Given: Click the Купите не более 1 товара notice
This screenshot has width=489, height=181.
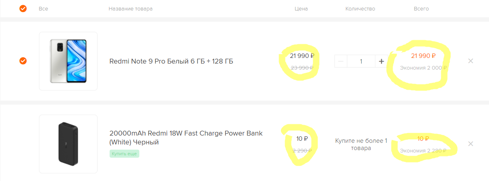Looking at the screenshot, I should click(x=361, y=144).
